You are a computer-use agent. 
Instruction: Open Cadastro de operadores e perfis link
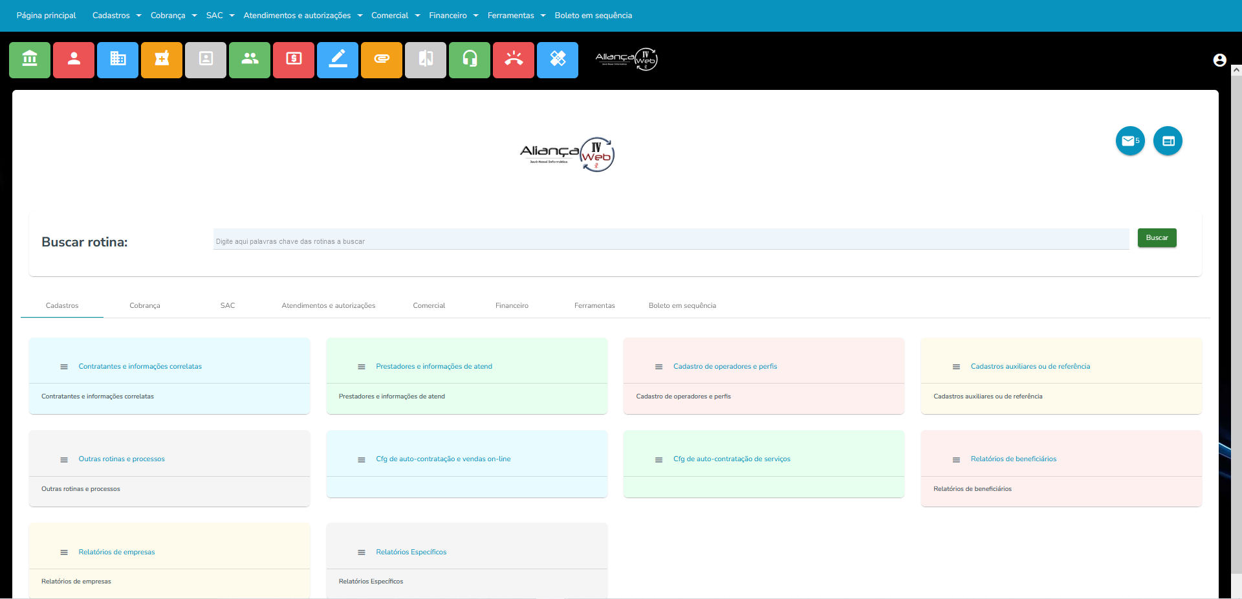(724, 367)
